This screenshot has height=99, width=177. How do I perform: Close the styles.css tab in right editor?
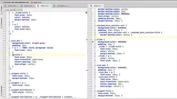pos(102,6)
